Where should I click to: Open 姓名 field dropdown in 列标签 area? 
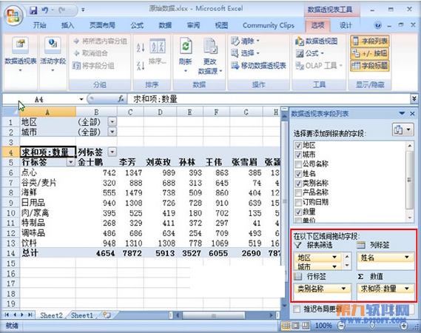tap(407, 258)
